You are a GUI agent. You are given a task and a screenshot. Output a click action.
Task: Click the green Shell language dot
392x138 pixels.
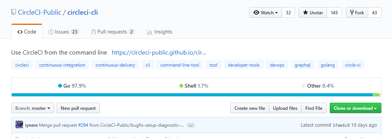pyautogui.click(x=181, y=86)
